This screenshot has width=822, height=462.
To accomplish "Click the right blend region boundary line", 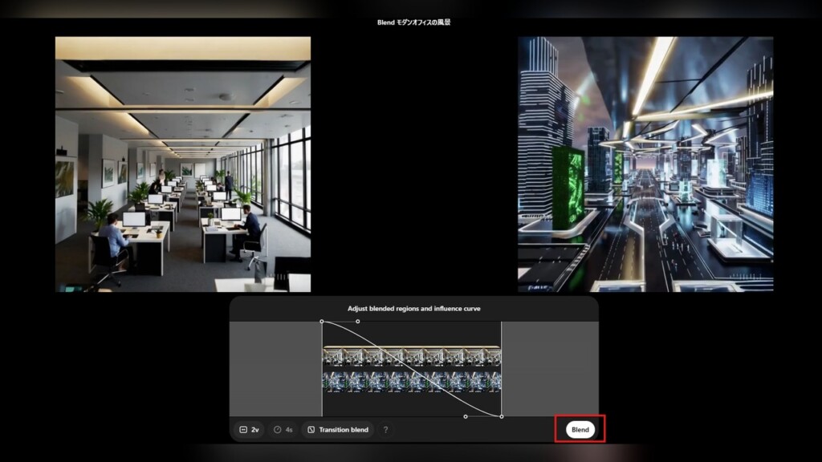I will coord(502,369).
